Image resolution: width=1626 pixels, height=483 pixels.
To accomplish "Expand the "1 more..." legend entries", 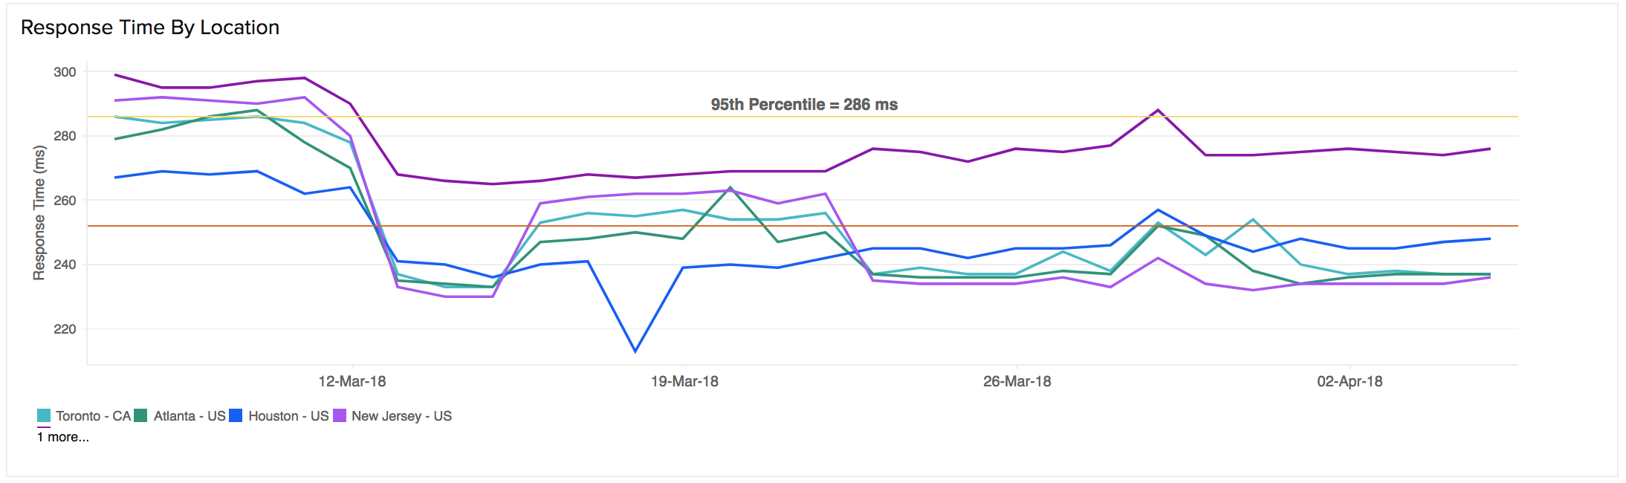I will click(63, 437).
